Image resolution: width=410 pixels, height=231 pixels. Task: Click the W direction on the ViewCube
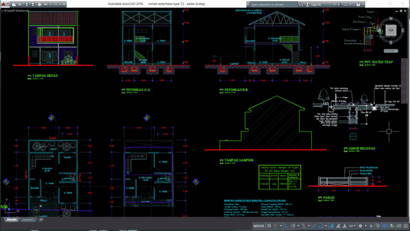[379, 31]
